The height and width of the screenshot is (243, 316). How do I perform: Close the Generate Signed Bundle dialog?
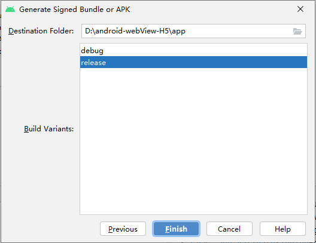point(300,9)
